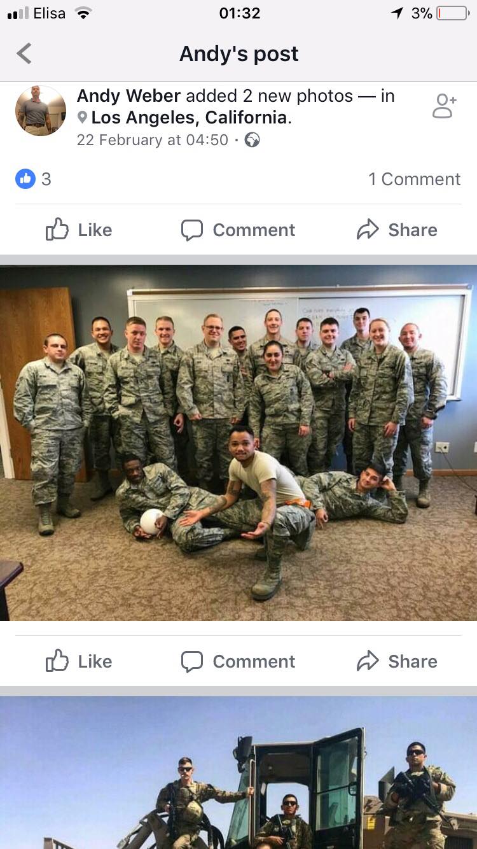Open the second photo with the vehicle
The height and width of the screenshot is (849, 477).
238,773
